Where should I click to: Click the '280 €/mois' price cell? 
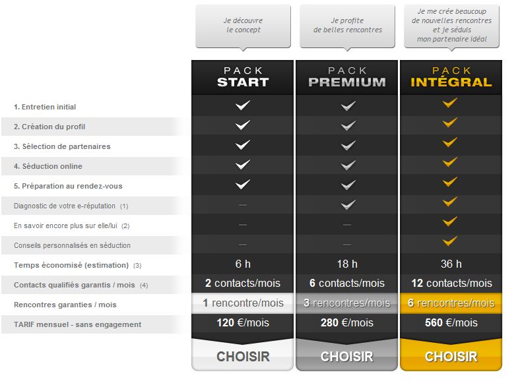click(347, 322)
